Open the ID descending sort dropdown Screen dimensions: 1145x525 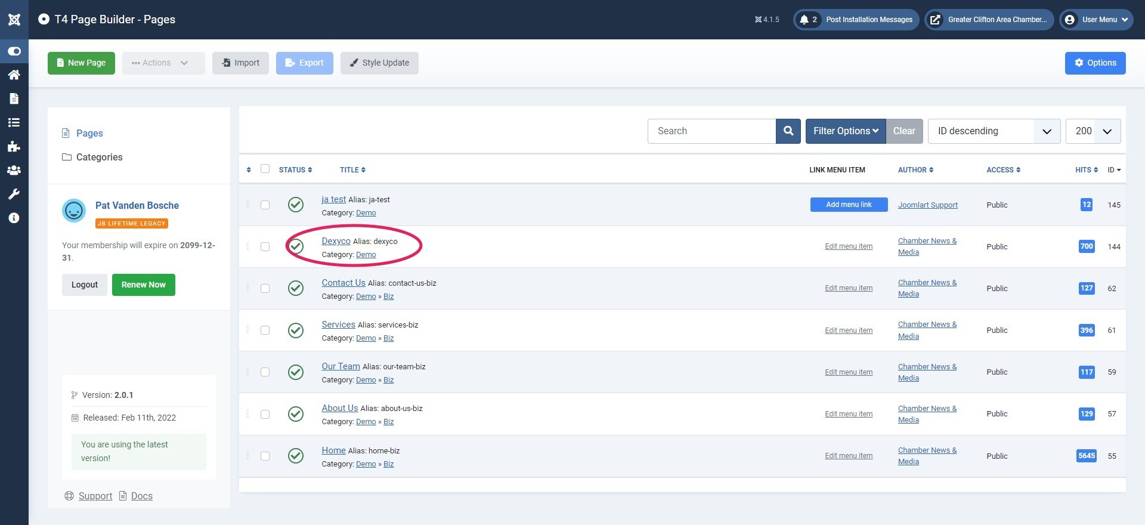tap(994, 131)
